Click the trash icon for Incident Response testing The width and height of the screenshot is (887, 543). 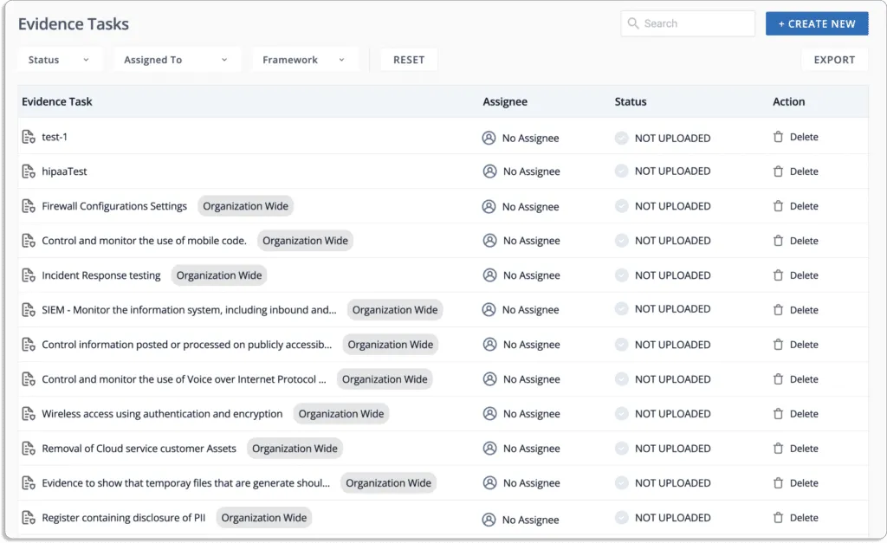tap(779, 275)
